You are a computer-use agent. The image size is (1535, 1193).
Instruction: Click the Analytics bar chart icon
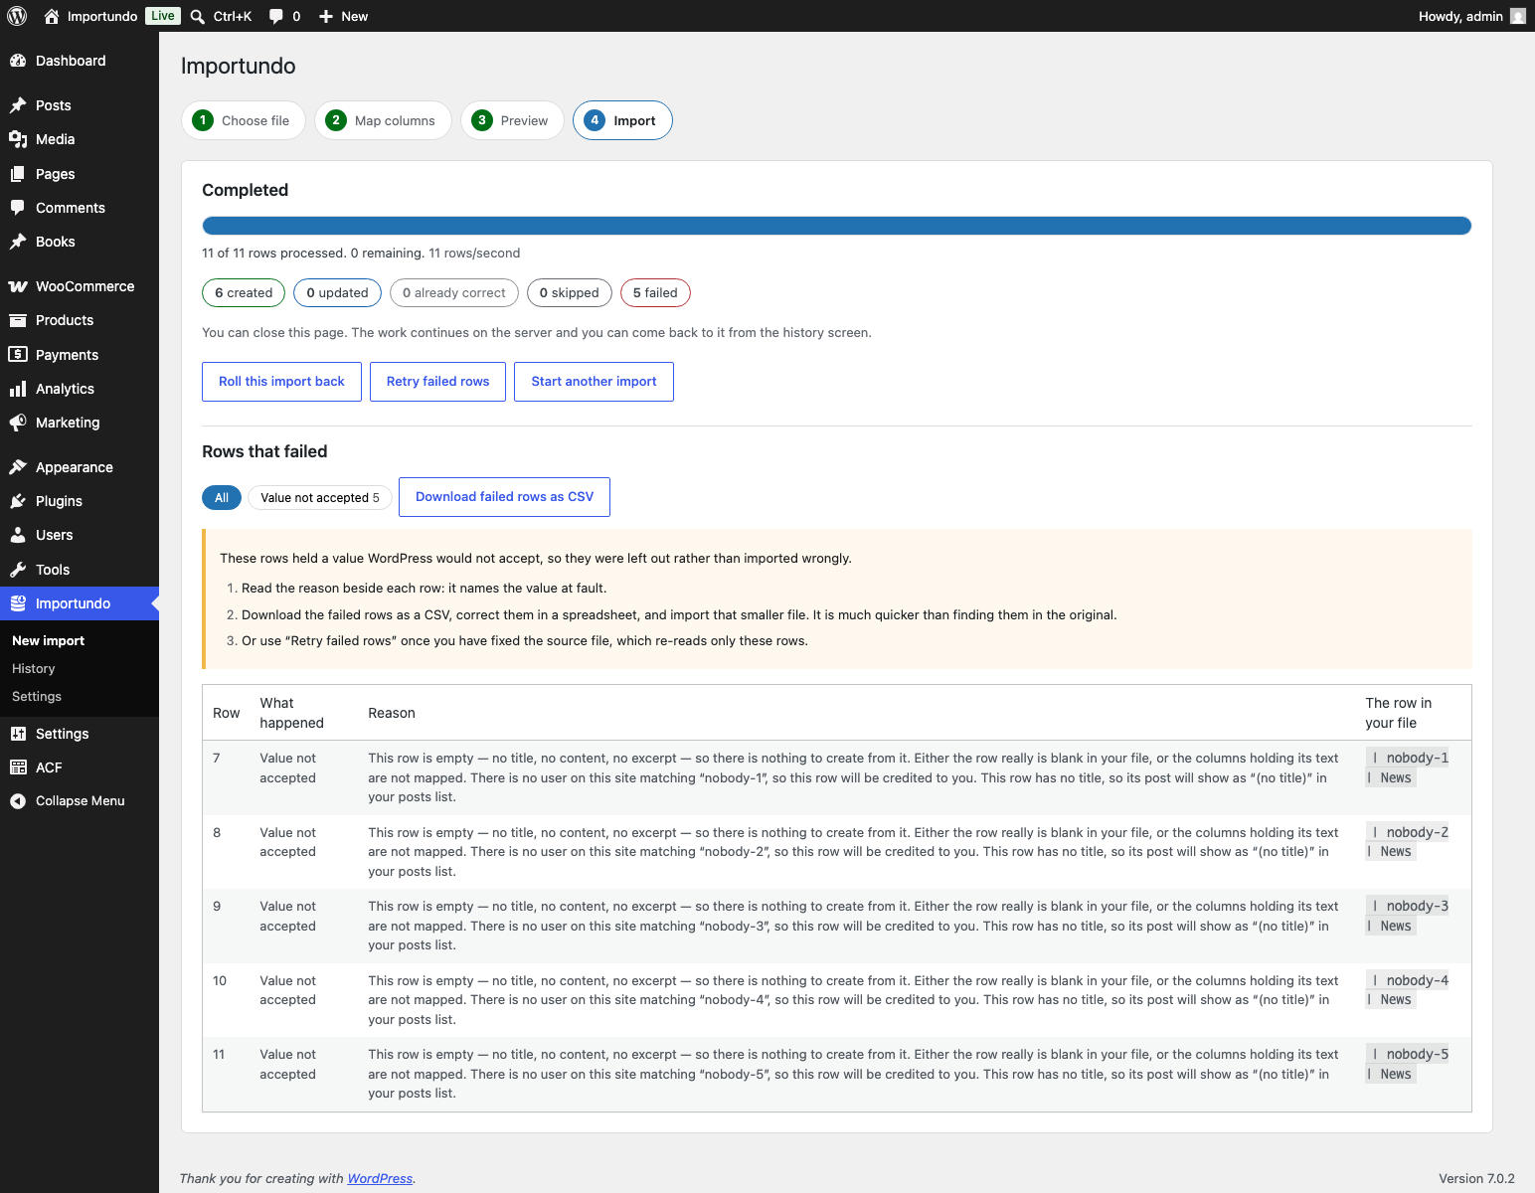[x=18, y=389]
